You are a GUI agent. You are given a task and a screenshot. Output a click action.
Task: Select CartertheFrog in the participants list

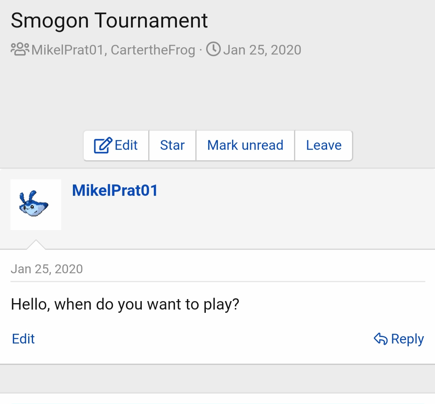153,50
